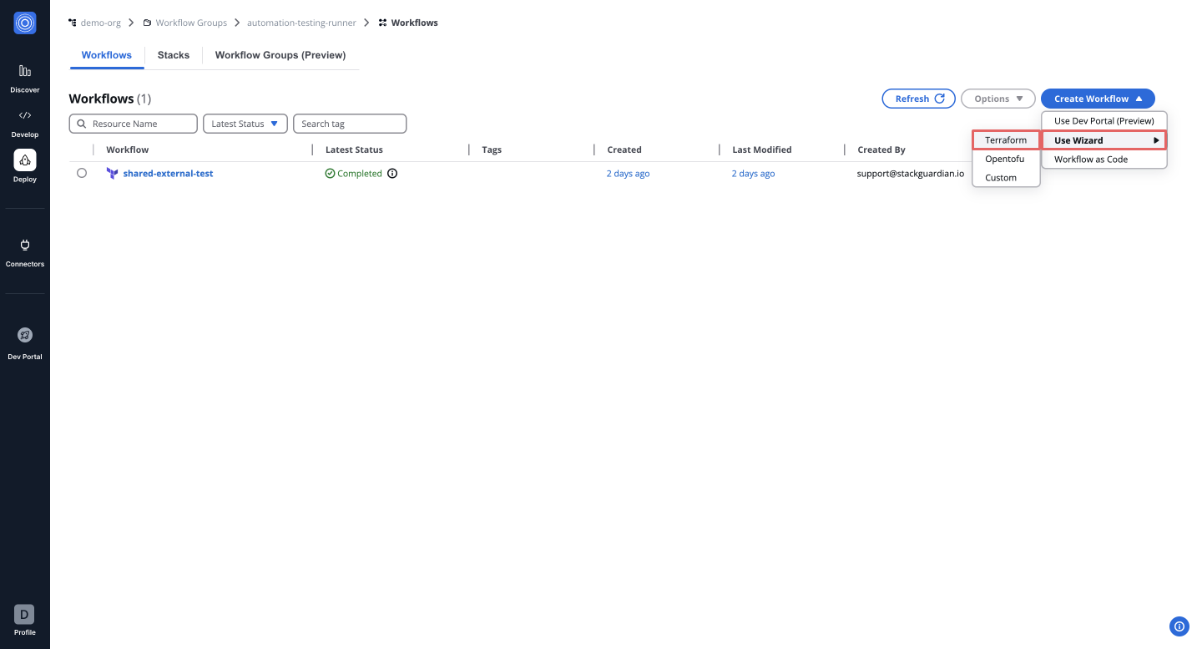Click the blue help icon at bottom right

pos(1179,626)
